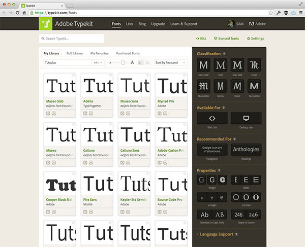Choose light weight G property
This screenshot has height=247, width=305.
click(x=202, y=180)
